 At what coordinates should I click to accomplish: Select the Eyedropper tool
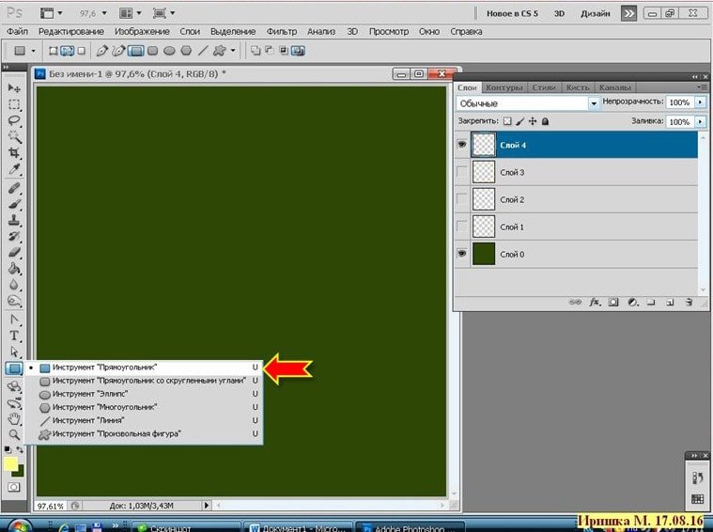pos(15,167)
